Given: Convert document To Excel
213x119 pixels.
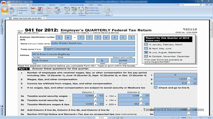Looking at the screenshot, I should [x=74, y=11].
